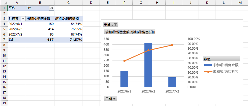Click the 450 value on left axis

pos(106,39)
